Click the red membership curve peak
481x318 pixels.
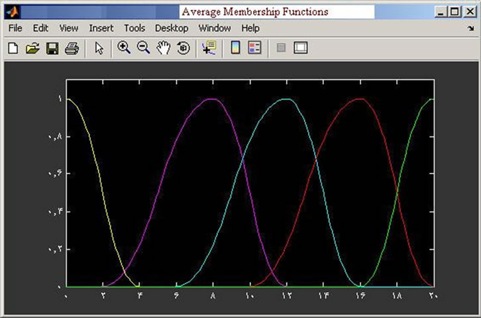360,99
